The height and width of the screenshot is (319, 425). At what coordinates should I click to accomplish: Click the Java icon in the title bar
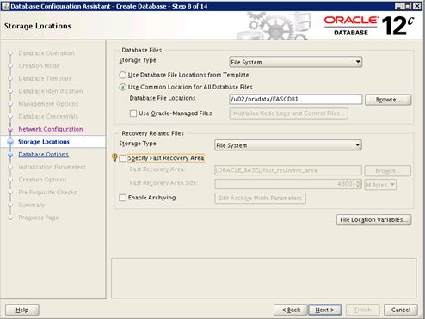click(x=5, y=6)
